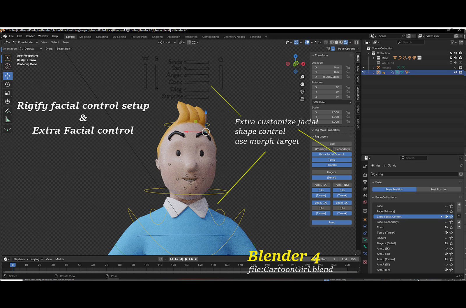Toggle camera view icon in viewport

click(x=302, y=92)
